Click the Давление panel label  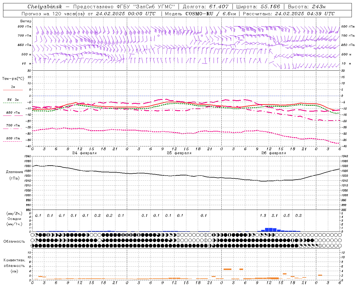[14, 172]
